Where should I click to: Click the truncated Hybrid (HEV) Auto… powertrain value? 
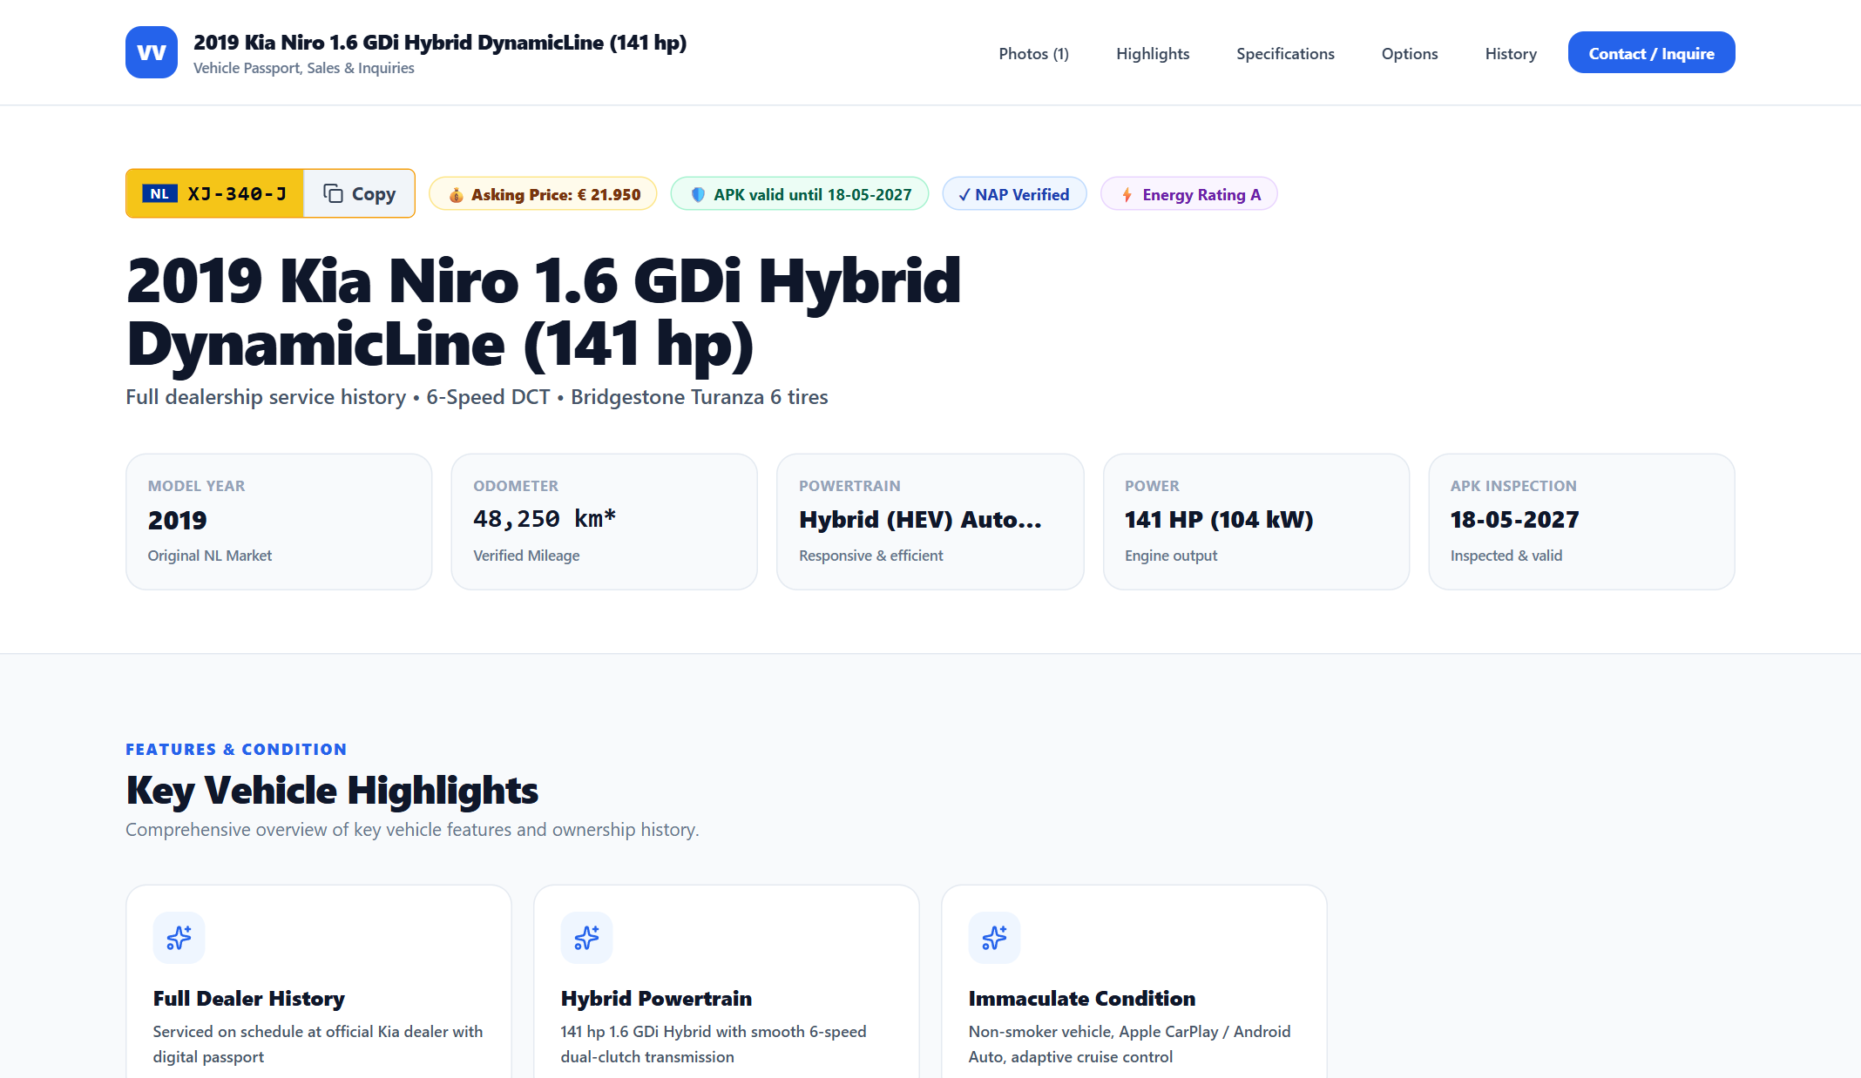coord(920,520)
